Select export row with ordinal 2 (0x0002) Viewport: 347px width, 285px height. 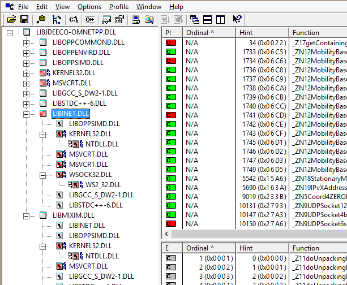click(255, 267)
